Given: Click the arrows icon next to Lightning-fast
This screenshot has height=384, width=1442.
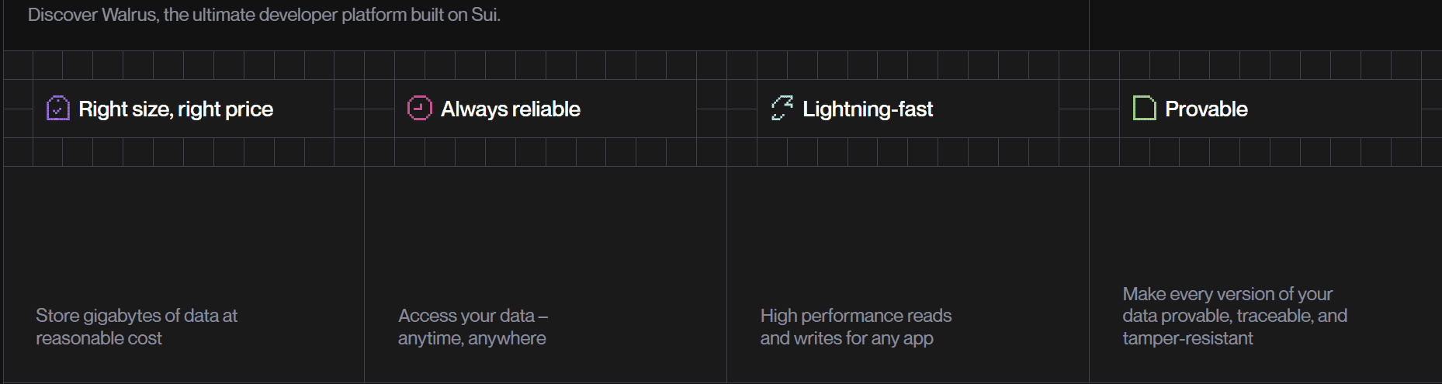Looking at the screenshot, I should (x=782, y=109).
